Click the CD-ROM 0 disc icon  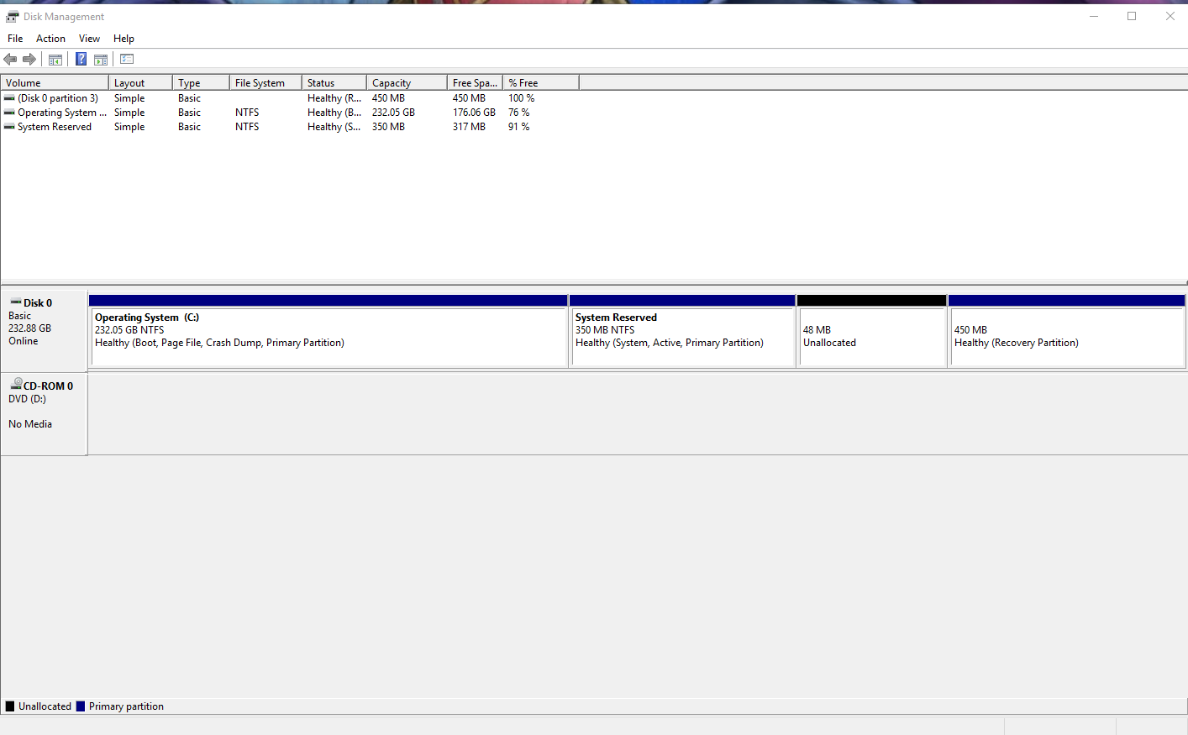(16, 384)
